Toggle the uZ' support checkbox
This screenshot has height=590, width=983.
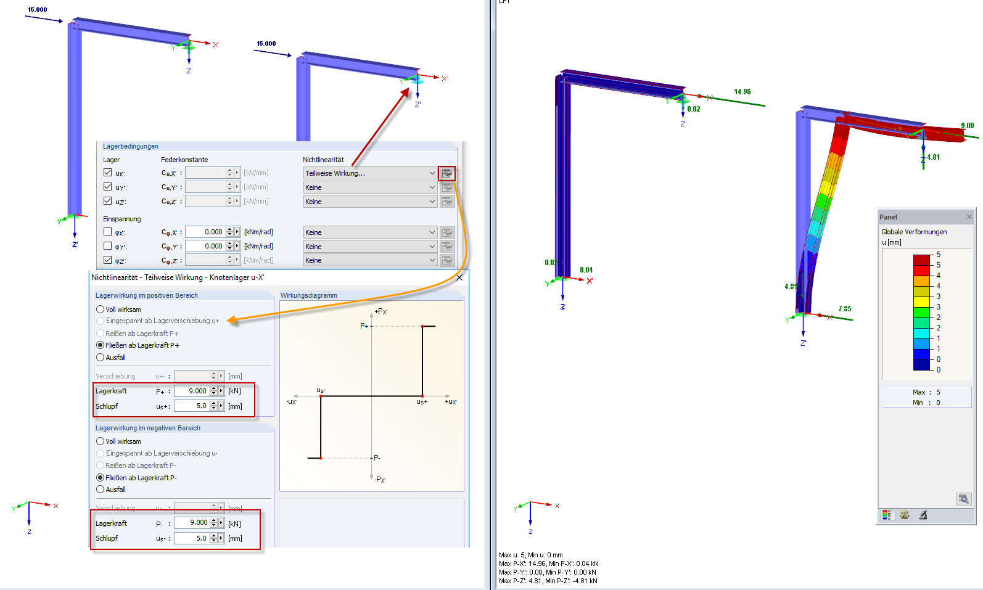(108, 201)
